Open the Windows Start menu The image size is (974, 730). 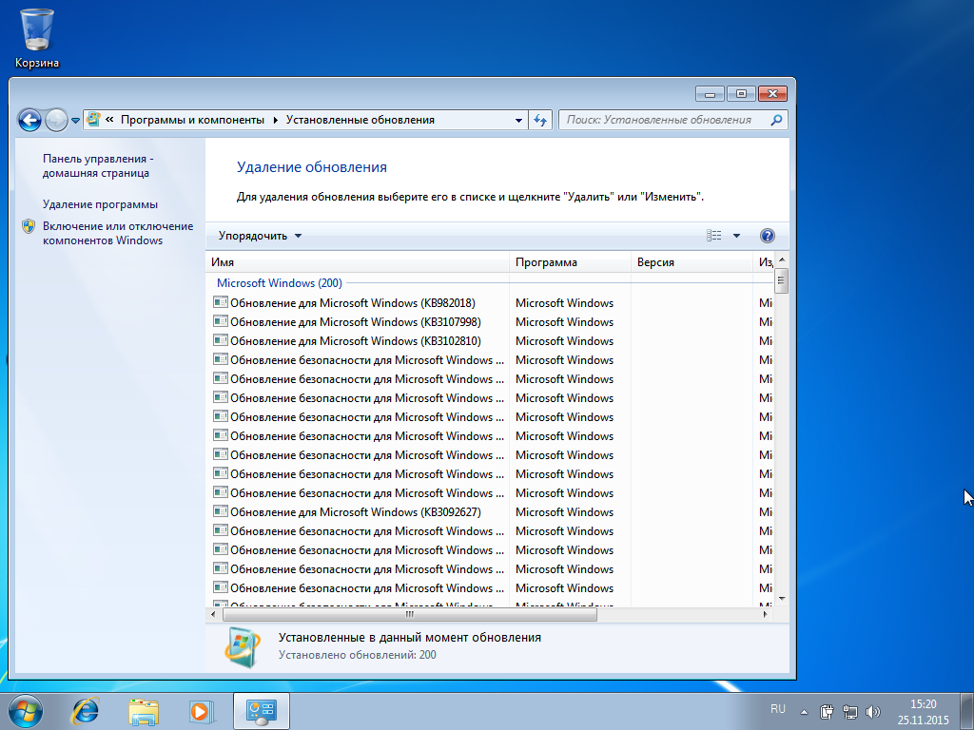click(x=26, y=711)
